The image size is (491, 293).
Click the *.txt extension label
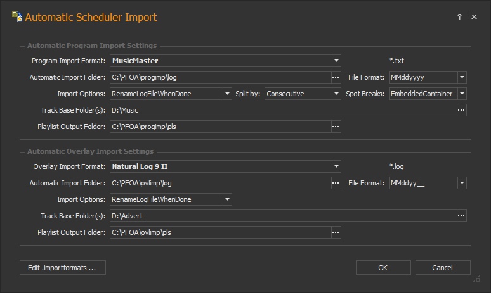(396, 61)
